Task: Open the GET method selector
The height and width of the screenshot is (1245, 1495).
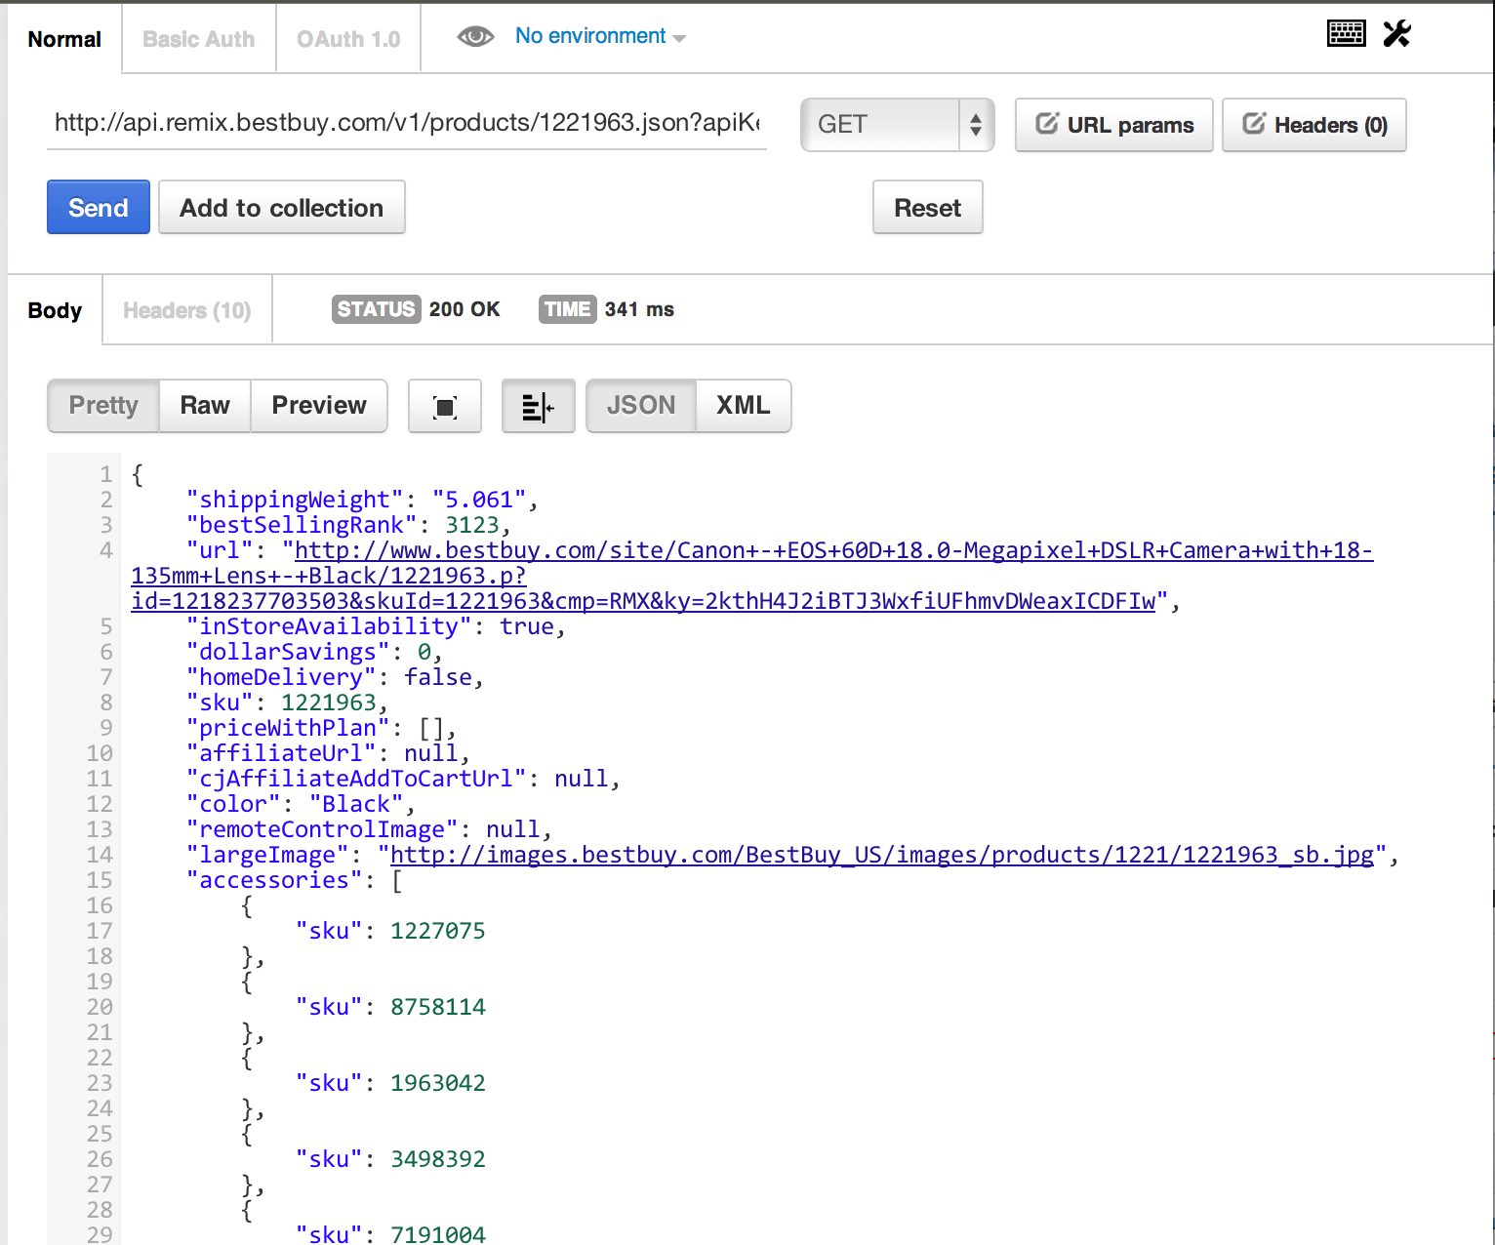Action: pos(896,125)
